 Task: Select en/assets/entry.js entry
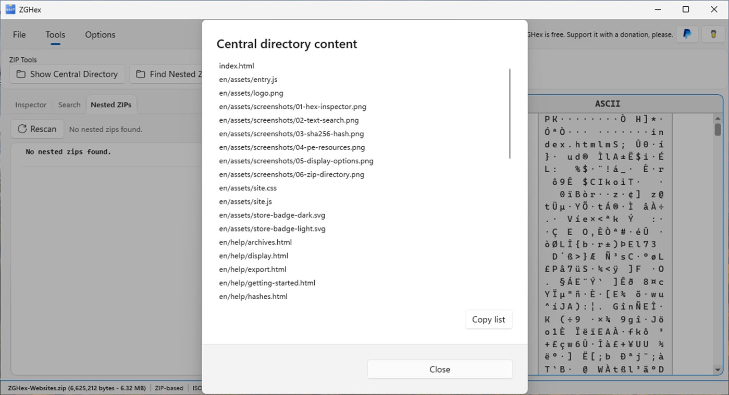click(x=248, y=80)
